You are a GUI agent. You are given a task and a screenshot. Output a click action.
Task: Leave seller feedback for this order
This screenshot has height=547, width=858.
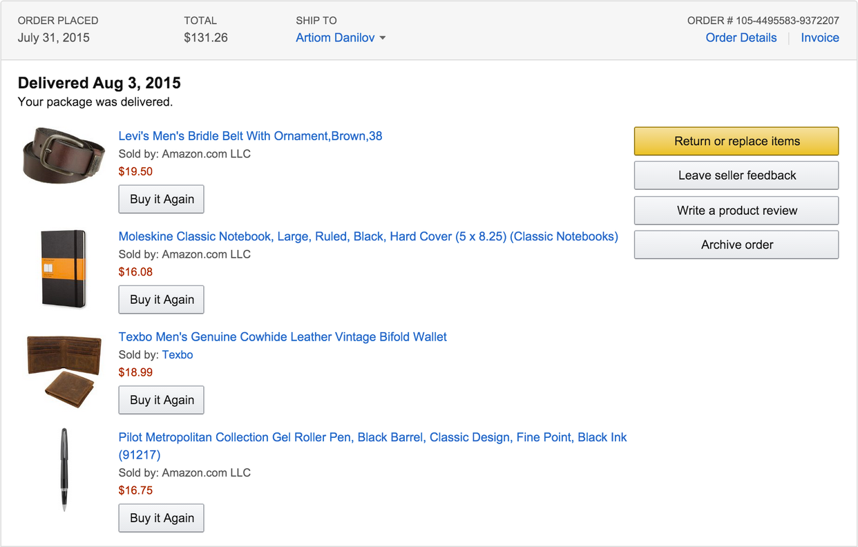[736, 175]
